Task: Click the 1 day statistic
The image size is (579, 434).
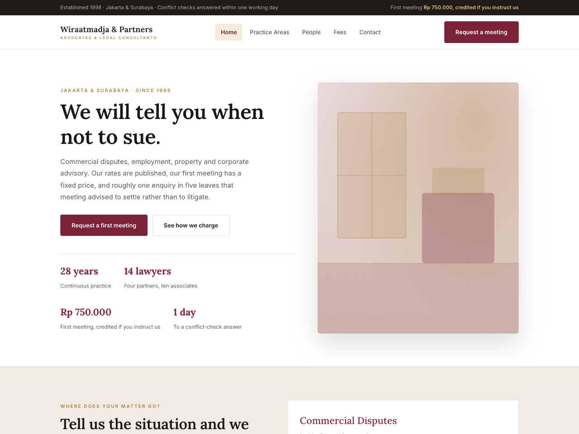Action: (x=185, y=312)
